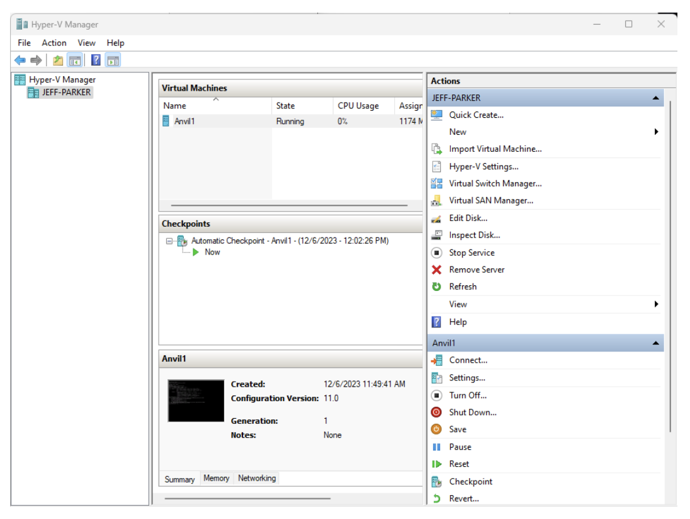690x519 pixels.
Task: Click the Hyper-V Settings icon
Action: [436, 166]
